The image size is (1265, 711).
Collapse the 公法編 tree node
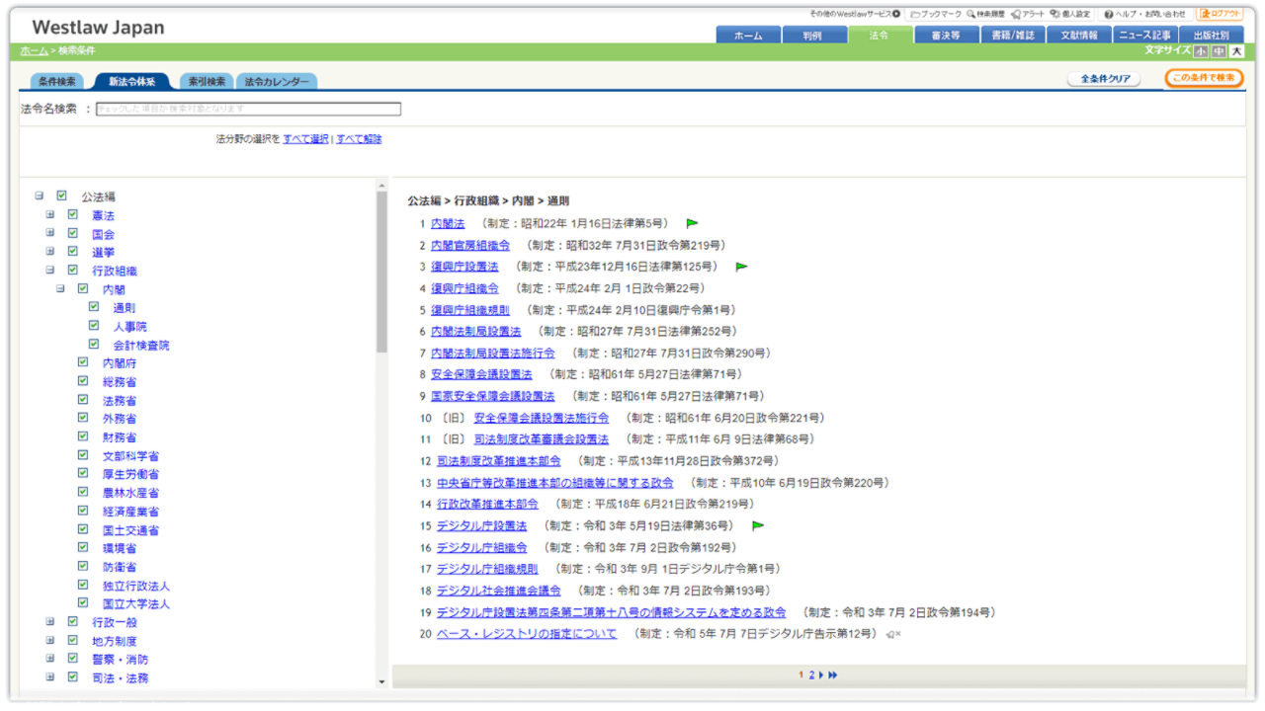pyautogui.click(x=39, y=196)
